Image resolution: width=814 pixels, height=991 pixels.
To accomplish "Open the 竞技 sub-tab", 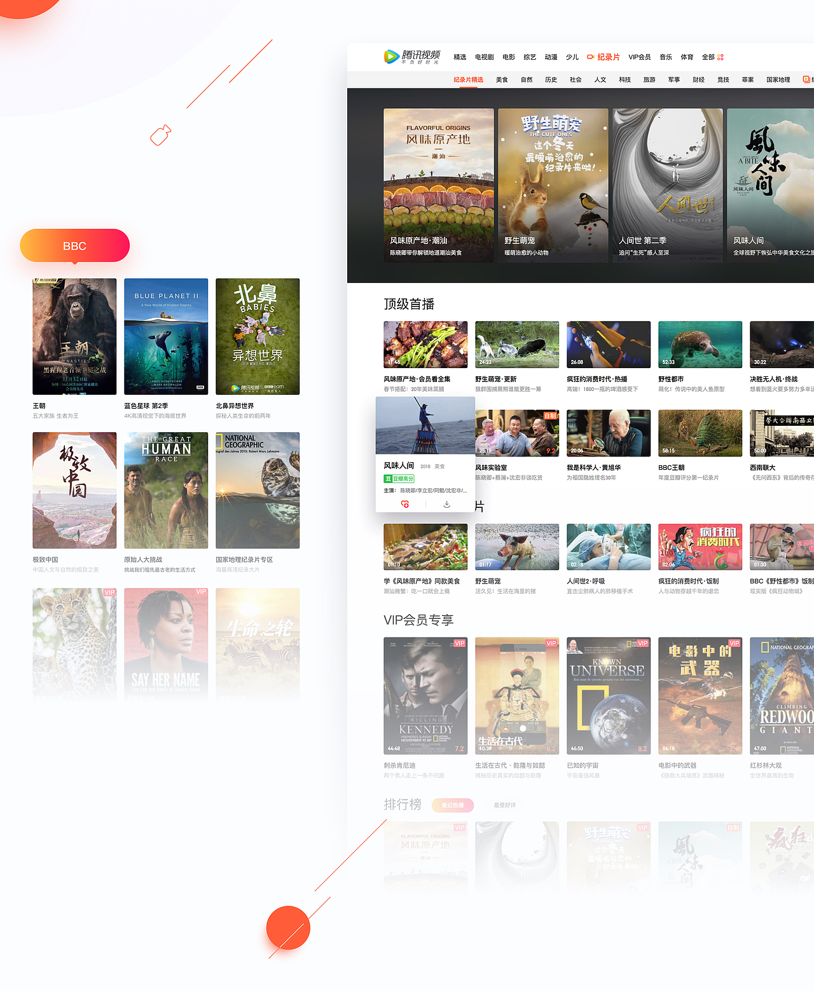I will tap(723, 79).
